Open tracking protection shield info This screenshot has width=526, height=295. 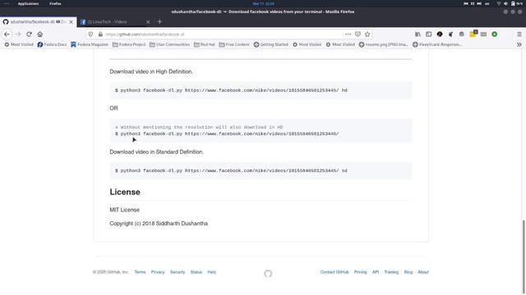90,34
